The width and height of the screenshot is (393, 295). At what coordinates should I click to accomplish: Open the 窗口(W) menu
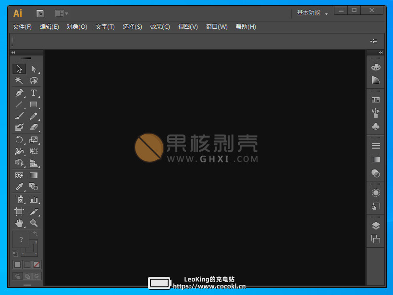tap(217, 27)
